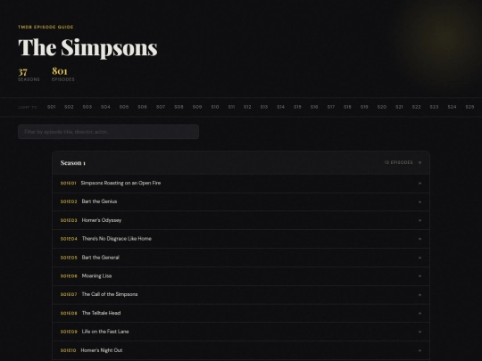Open episode Bart the General
482x361 pixels.
click(100, 258)
